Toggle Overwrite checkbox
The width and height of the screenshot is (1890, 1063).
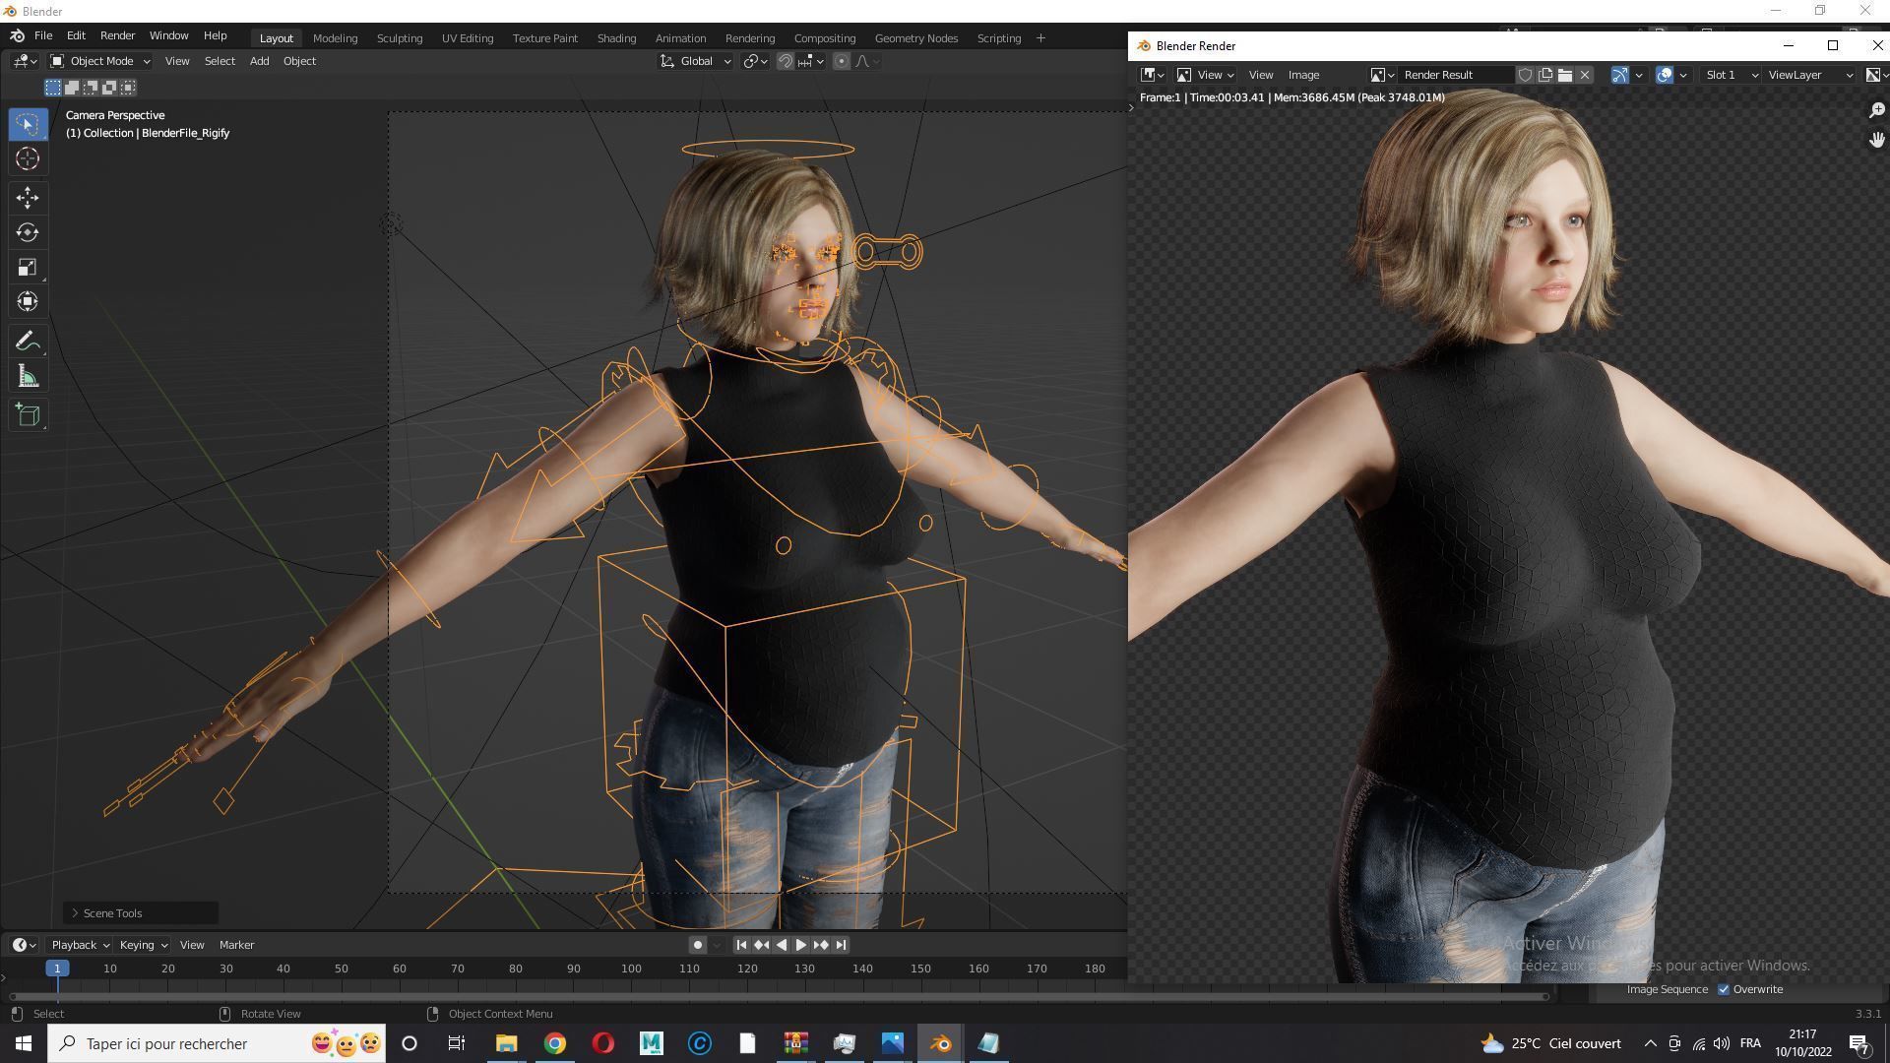click(1724, 989)
